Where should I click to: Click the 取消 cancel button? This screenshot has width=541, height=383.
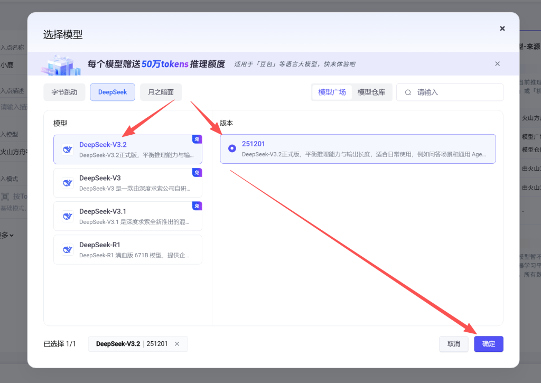coord(453,344)
